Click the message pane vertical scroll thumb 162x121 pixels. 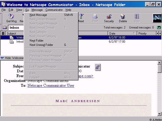click(x=159, y=69)
